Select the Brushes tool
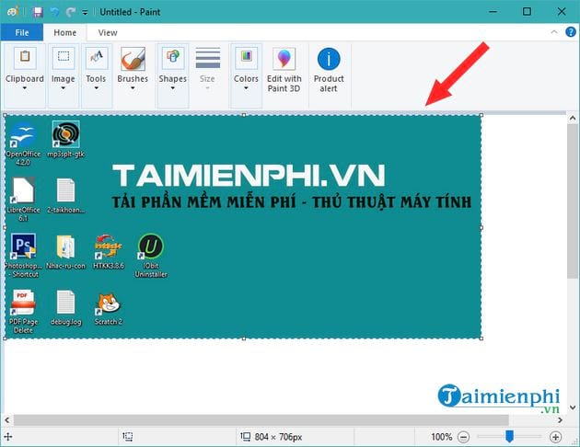This screenshot has height=447, width=580. (133, 68)
